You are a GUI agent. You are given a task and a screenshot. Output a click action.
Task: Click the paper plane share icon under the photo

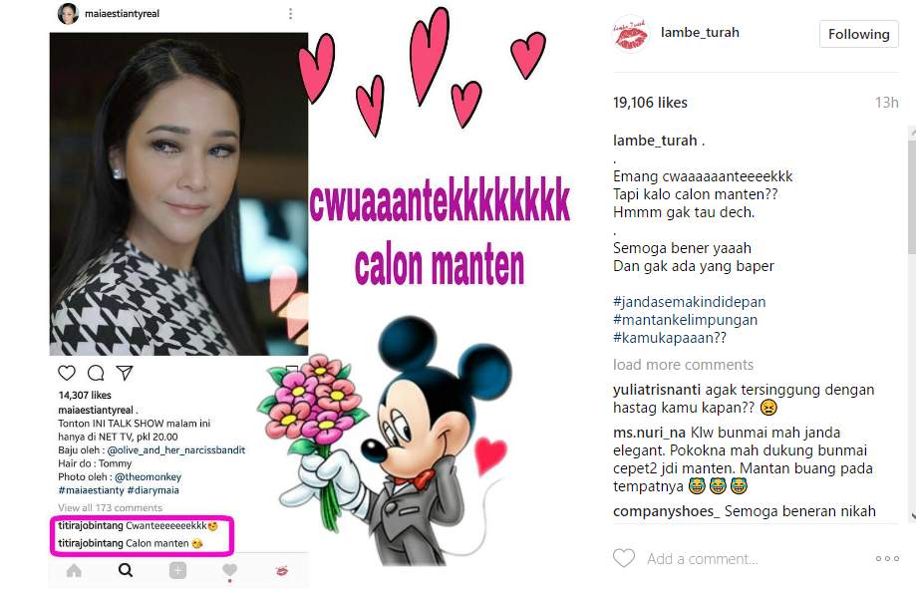click(125, 373)
